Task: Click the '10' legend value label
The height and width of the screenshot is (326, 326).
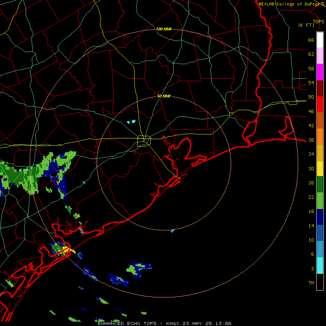Action: [311, 240]
